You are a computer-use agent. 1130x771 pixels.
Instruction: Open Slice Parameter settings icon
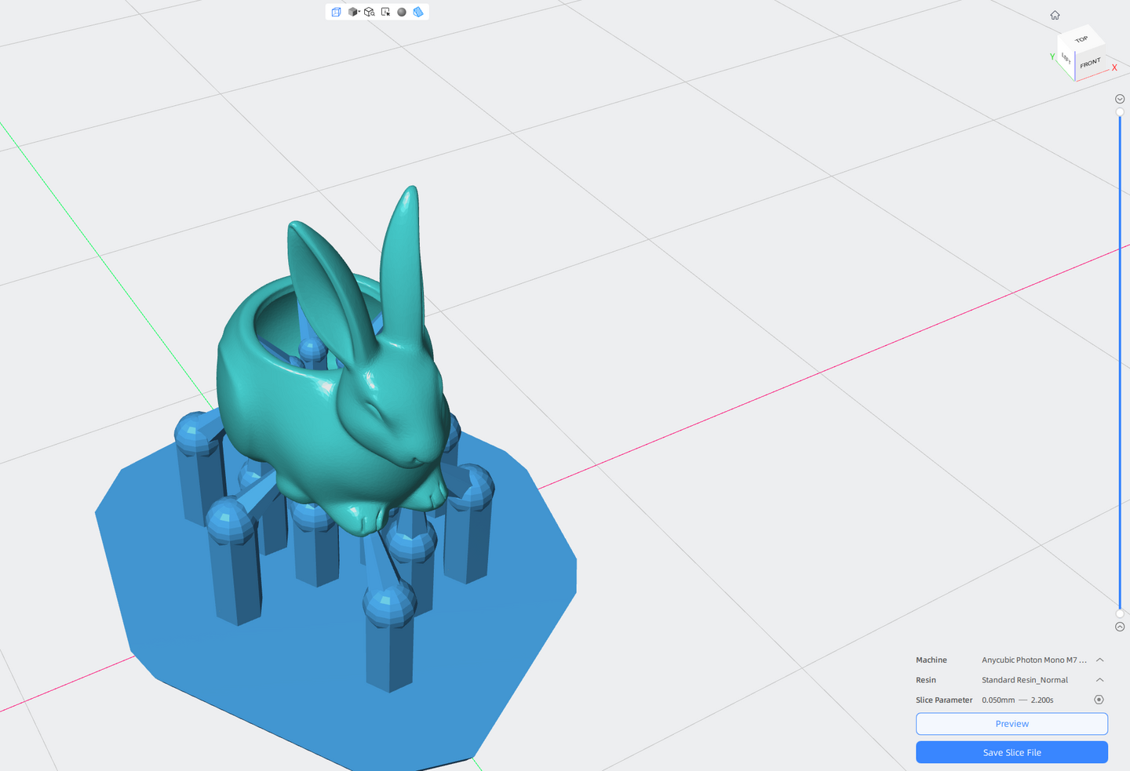point(1099,700)
